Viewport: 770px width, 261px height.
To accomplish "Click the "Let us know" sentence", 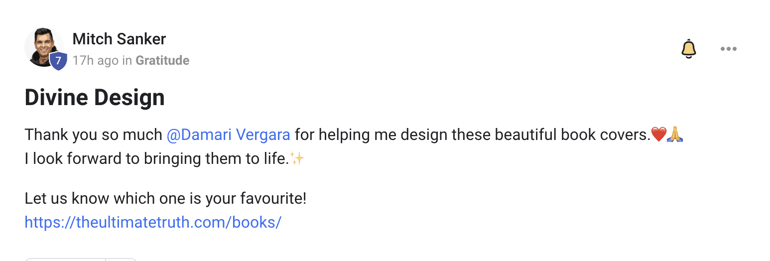I will (x=165, y=199).
